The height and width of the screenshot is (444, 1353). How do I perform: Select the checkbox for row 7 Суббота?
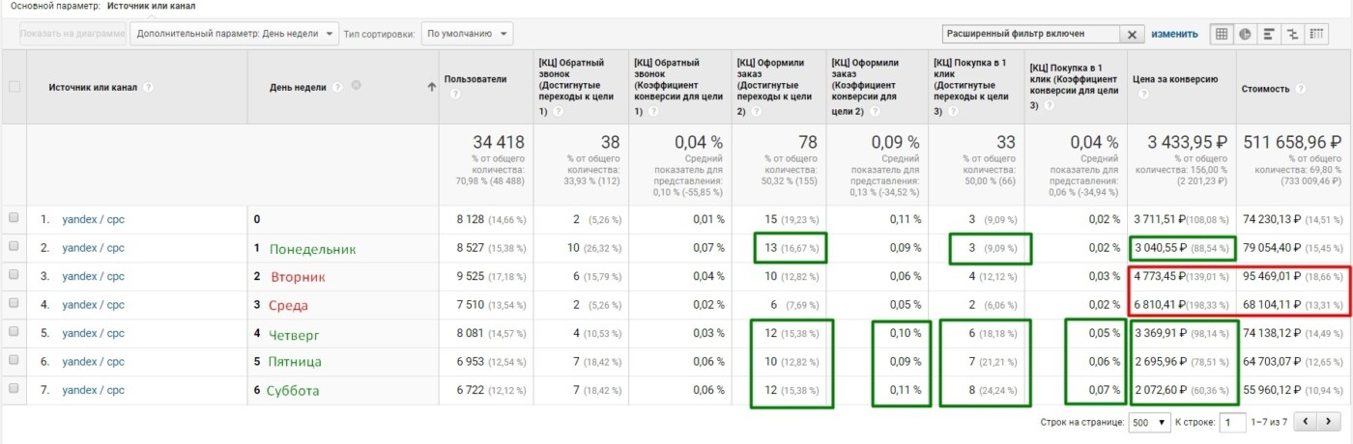[x=14, y=390]
